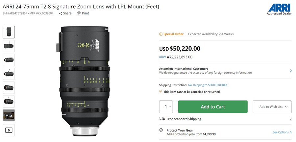The image size is (296, 142).
Task: Click the Protect Your Gear shield icon
Action: click(x=161, y=130)
